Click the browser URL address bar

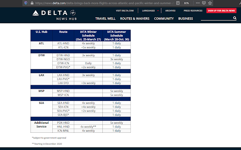(105, 3)
